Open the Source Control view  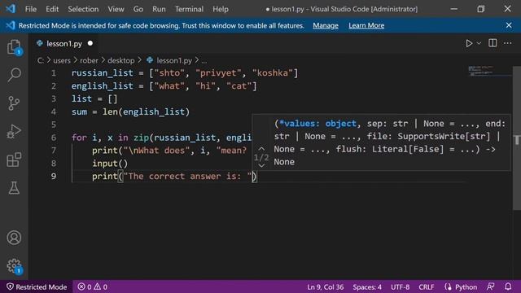pos(14,103)
